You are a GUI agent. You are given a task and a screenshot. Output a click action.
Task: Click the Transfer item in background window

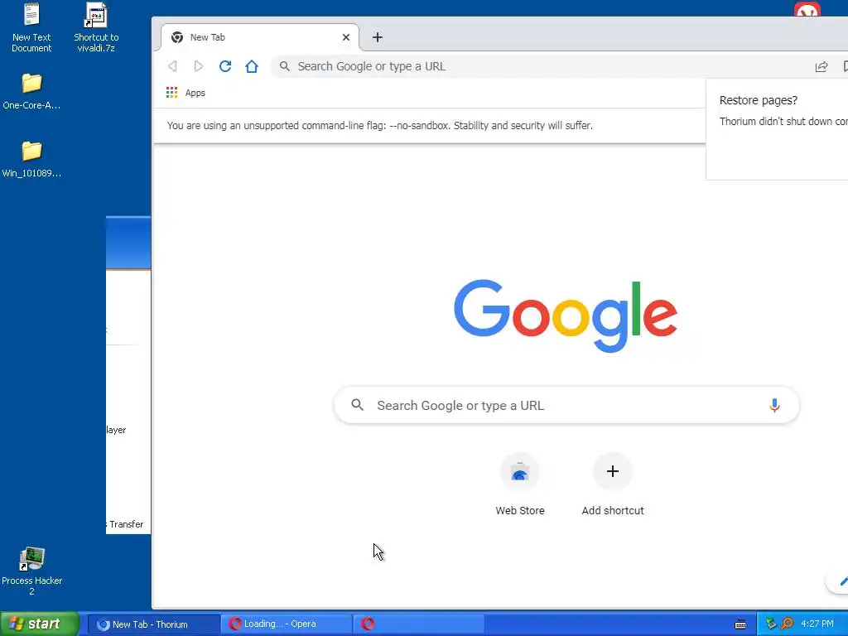(x=126, y=524)
